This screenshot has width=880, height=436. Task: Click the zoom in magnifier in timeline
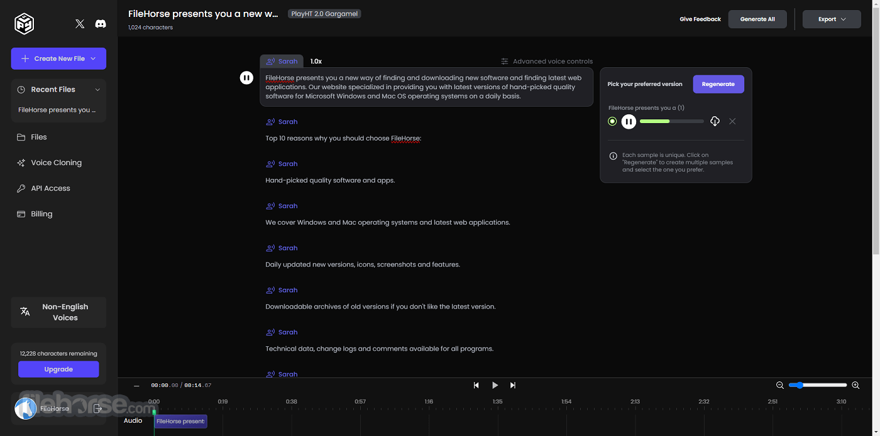tap(855, 385)
